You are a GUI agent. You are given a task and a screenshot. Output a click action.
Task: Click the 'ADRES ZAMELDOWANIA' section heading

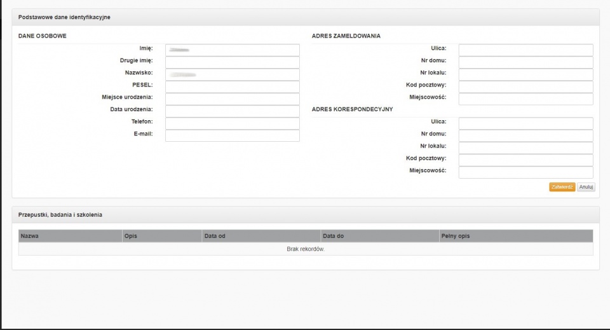tap(346, 36)
